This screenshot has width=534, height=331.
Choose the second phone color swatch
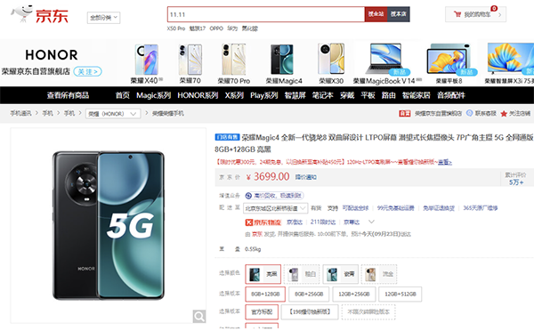coord(302,274)
